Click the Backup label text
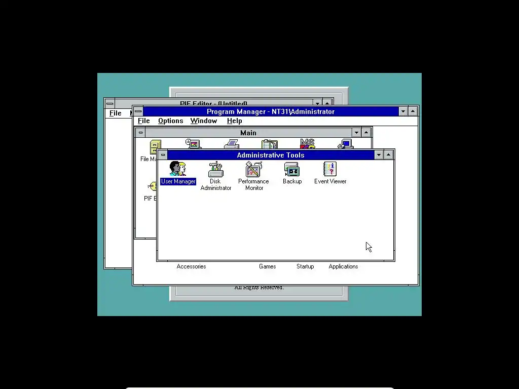 pyautogui.click(x=292, y=181)
